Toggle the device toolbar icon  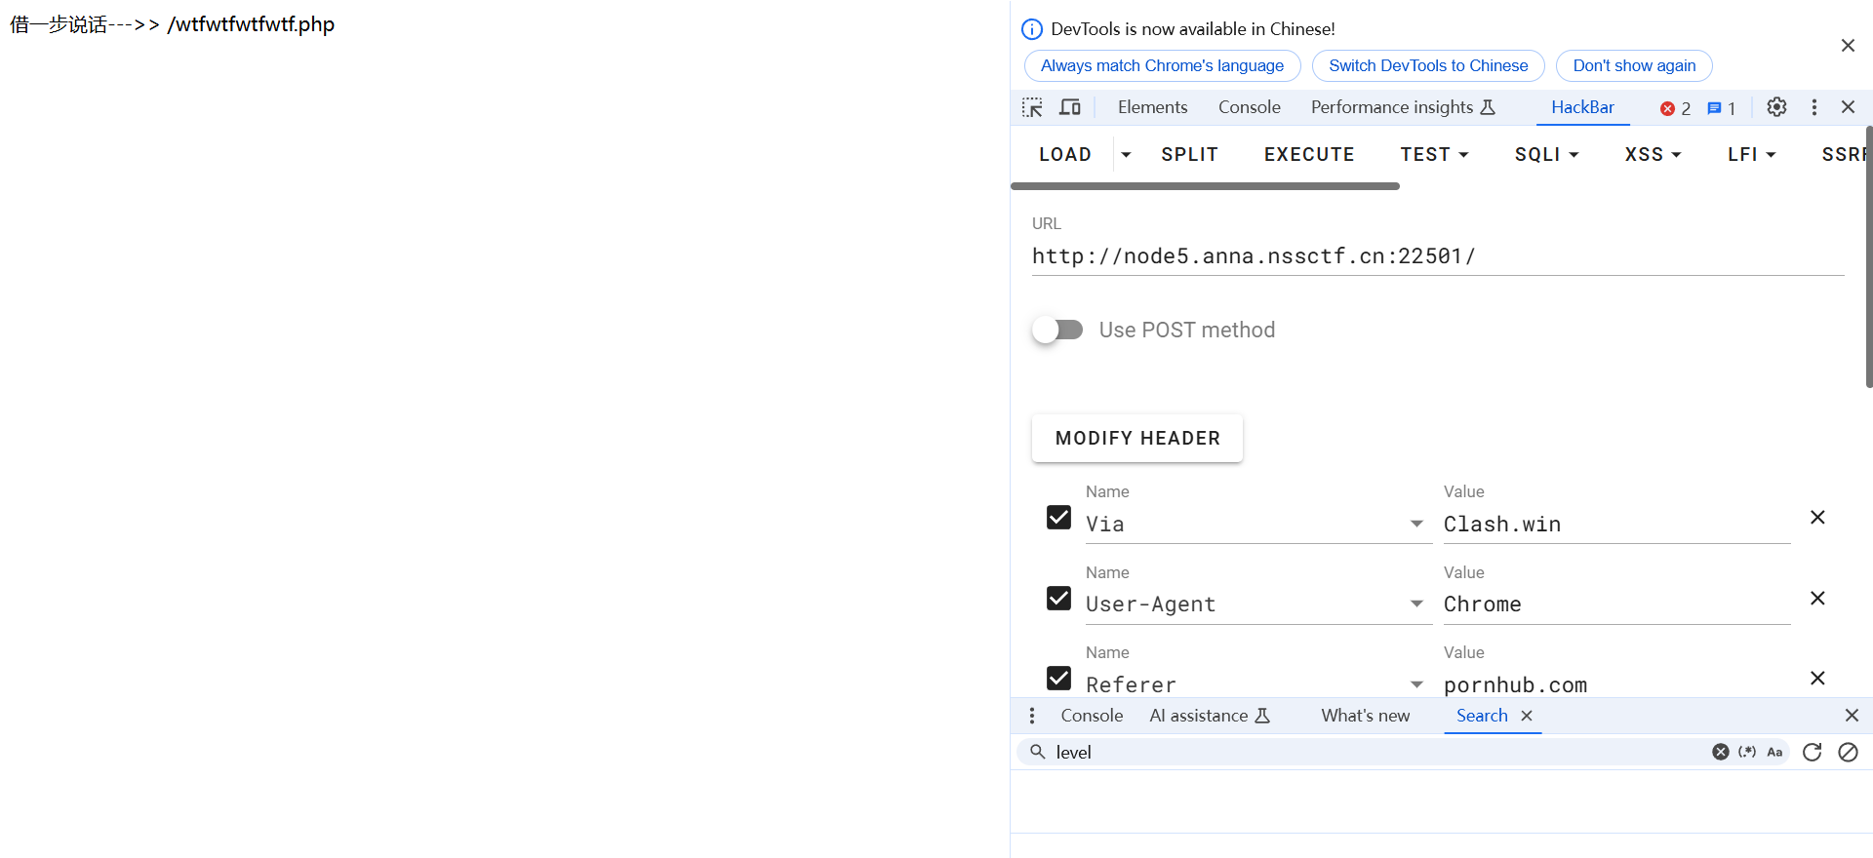pos(1070,107)
